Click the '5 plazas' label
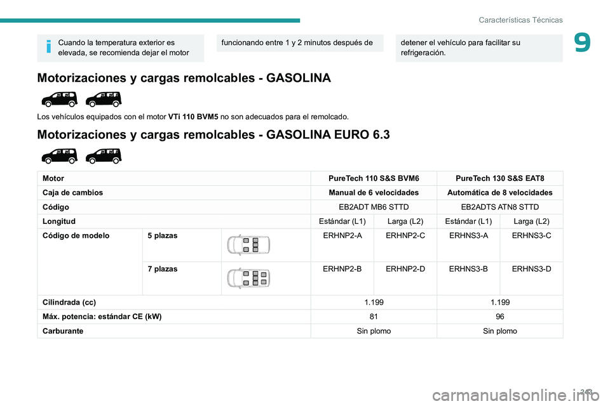The width and height of the screenshot is (610, 406). point(163,235)
